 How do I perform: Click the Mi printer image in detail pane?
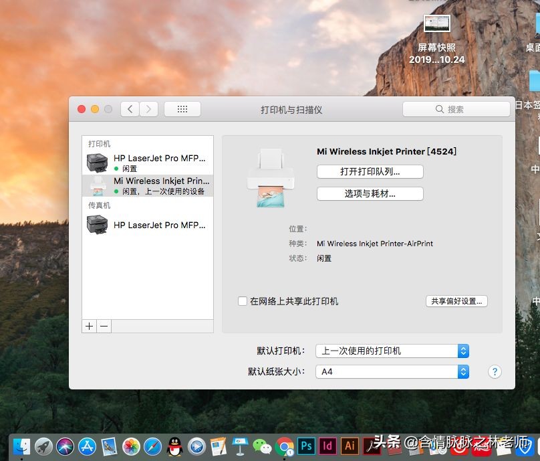pos(271,177)
